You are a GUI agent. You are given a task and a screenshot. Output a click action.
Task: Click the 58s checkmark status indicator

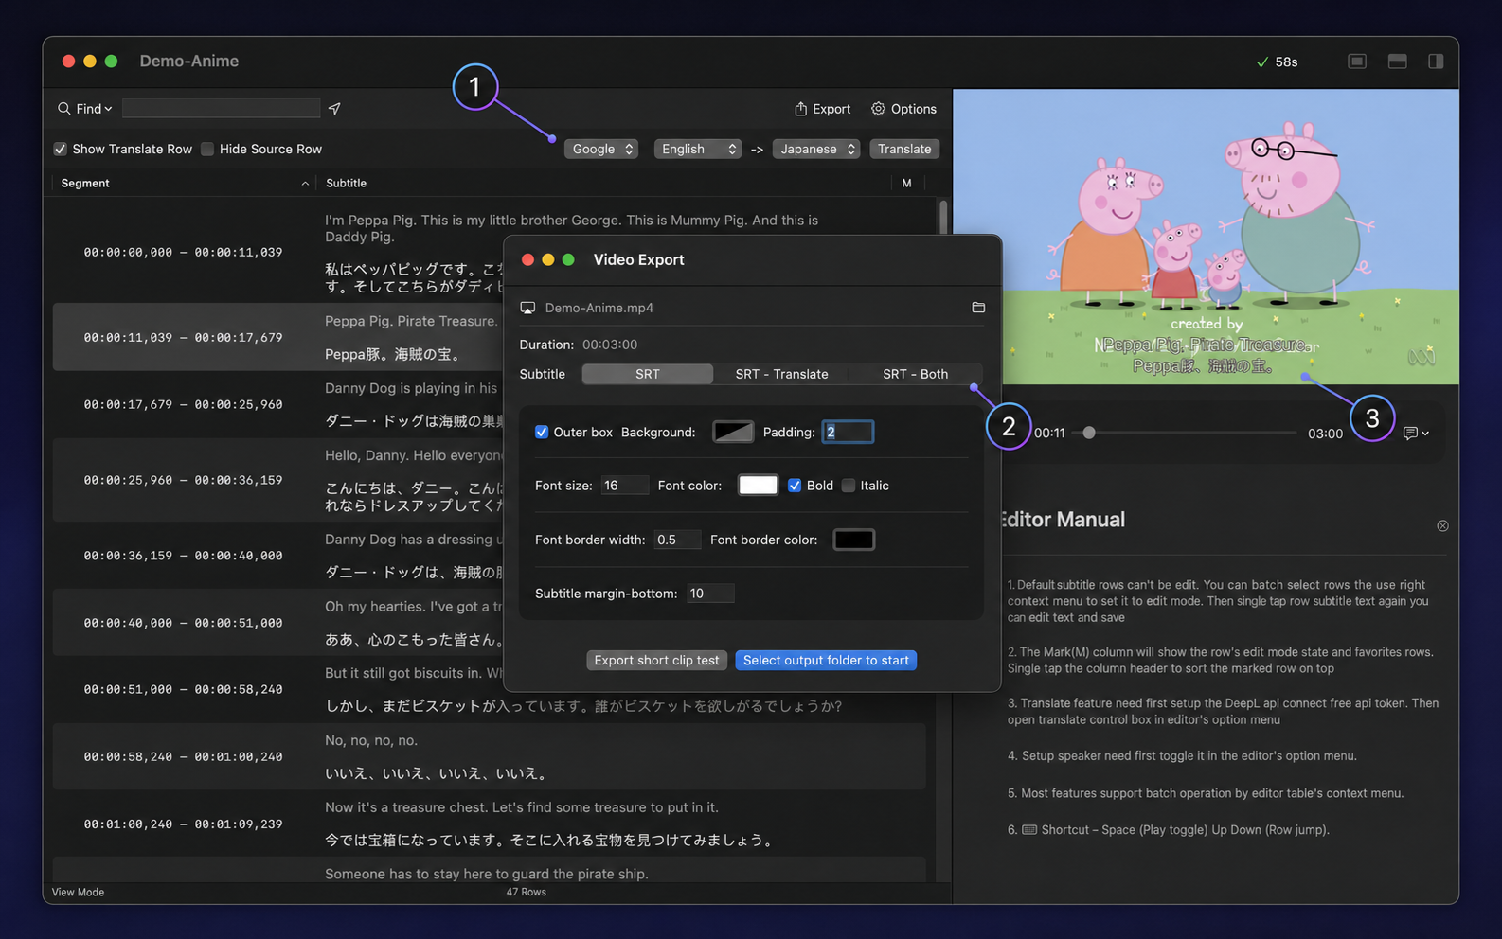[x=1277, y=62]
